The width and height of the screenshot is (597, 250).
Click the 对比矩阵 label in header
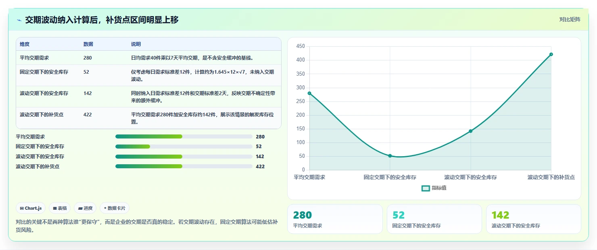(x=570, y=20)
